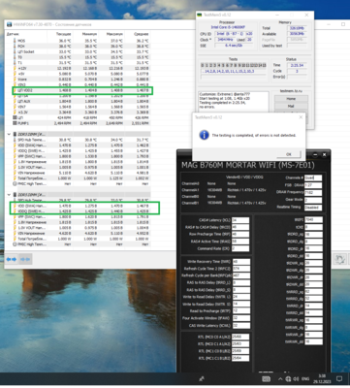The height and width of the screenshot is (388, 350).
Task: Click the greyed collapse arrows in HWiNFO toolbar
Action: 25,259
